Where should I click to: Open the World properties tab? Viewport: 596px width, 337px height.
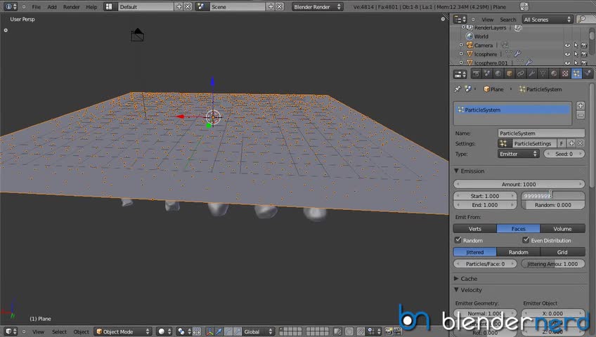[x=498, y=74]
